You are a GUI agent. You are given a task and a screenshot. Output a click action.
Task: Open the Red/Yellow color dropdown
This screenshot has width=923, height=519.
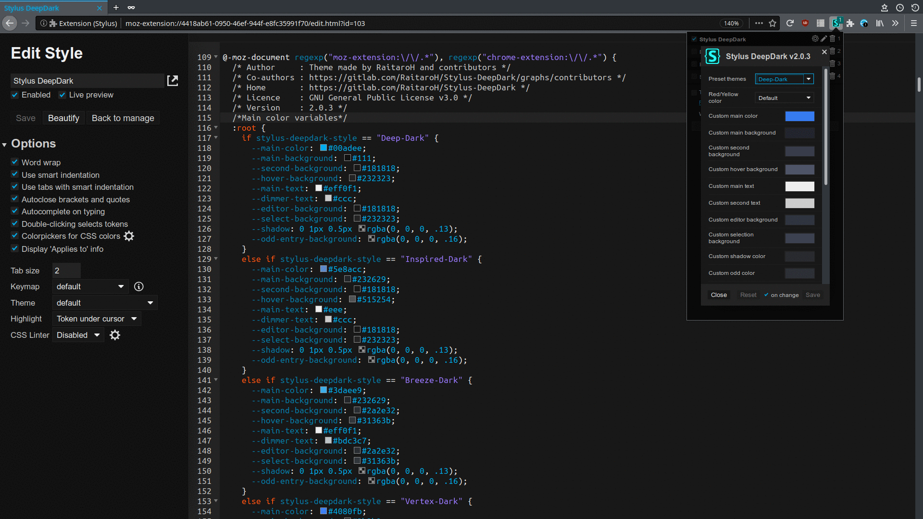[x=784, y=98]
